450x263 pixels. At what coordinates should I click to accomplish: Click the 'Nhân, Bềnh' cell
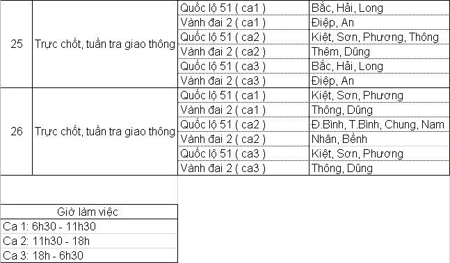click(379, 139)
